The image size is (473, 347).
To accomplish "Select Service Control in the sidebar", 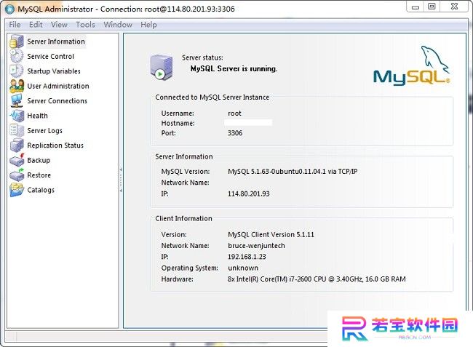I will coord(50,56).
